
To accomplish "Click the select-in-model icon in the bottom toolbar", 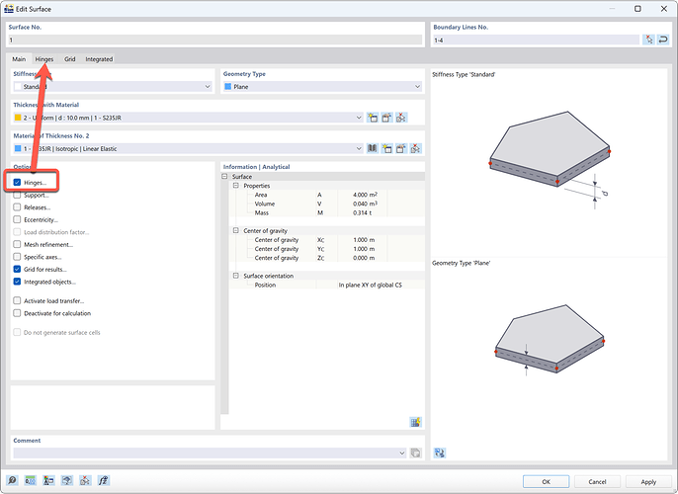I will pos(85,480).
